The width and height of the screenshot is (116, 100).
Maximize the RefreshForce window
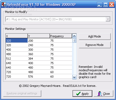tap(105, 4)
